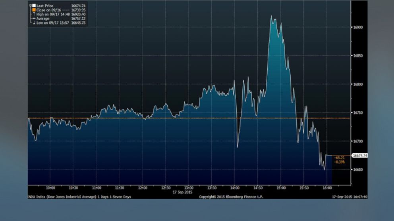Click the INDU Index Dow Jones description text

point(79,197)
